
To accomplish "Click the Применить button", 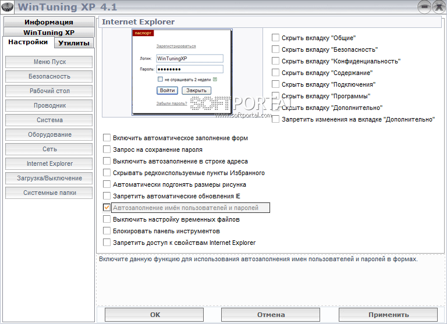I will tap(388, 315).
